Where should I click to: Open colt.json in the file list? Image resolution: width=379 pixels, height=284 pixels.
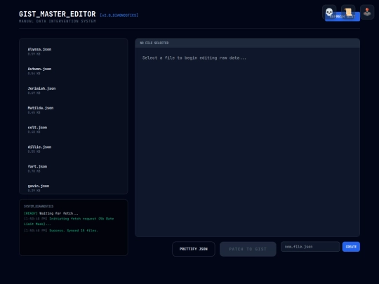pyautogui.click(x=74, y=130)
